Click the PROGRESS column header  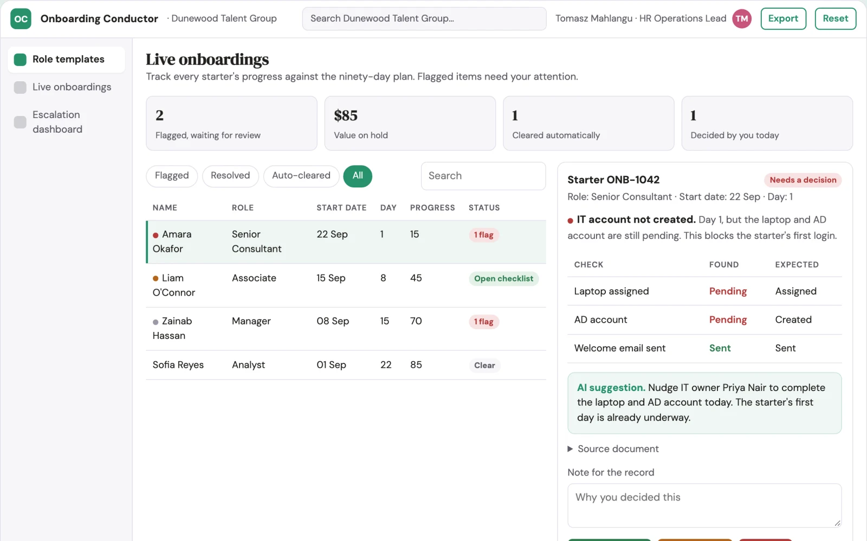[432, 208]
